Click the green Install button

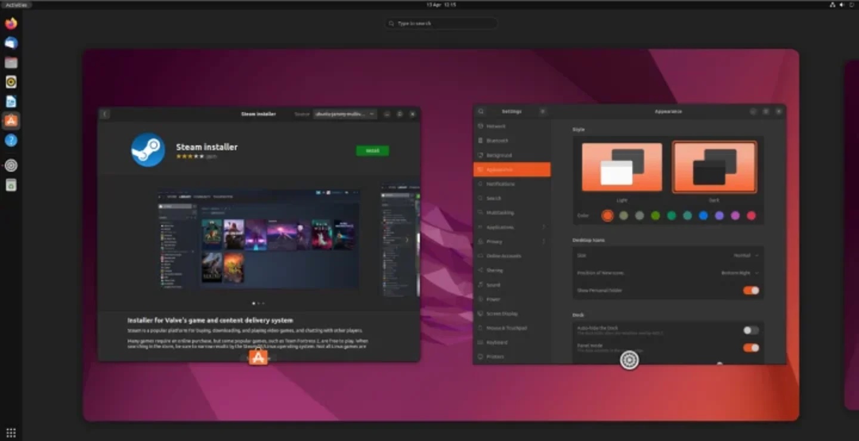point(372,151)
